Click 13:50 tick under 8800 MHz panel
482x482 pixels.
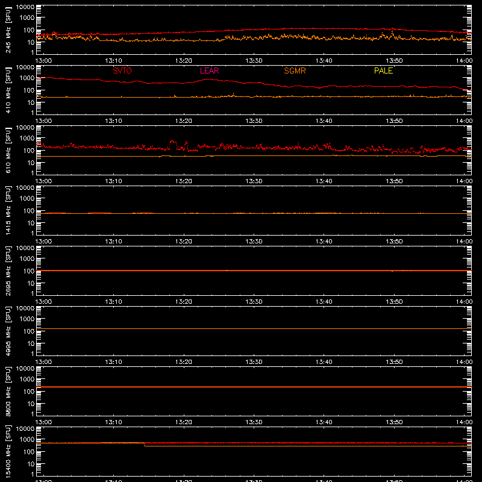click(394, 422)
